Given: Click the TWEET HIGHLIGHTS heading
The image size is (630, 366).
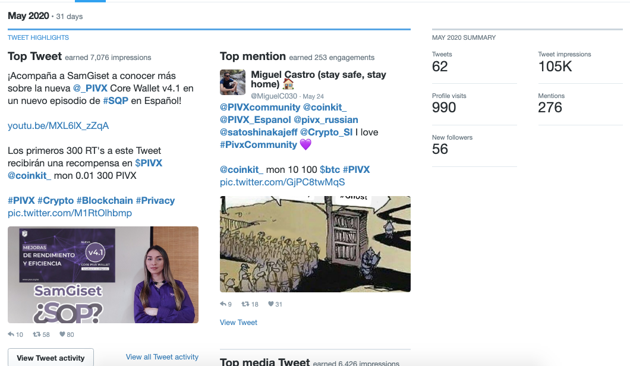Looking at the screenshot, I should (x=38, y=37).
